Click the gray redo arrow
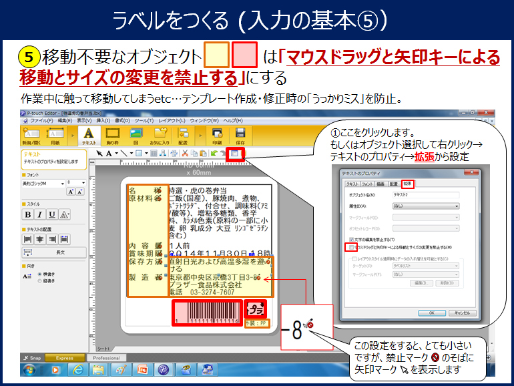 pos(222,154)
